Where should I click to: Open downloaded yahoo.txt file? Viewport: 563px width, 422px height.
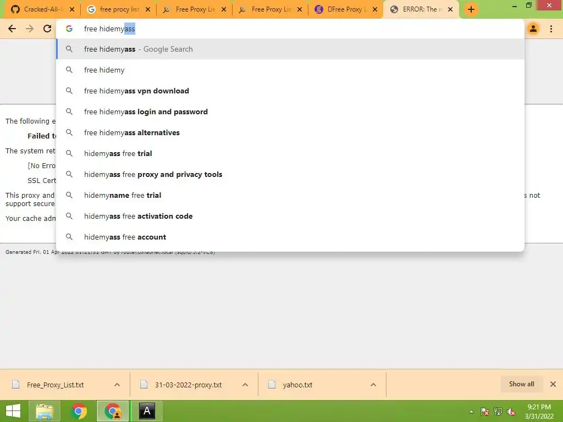point(297,385)
